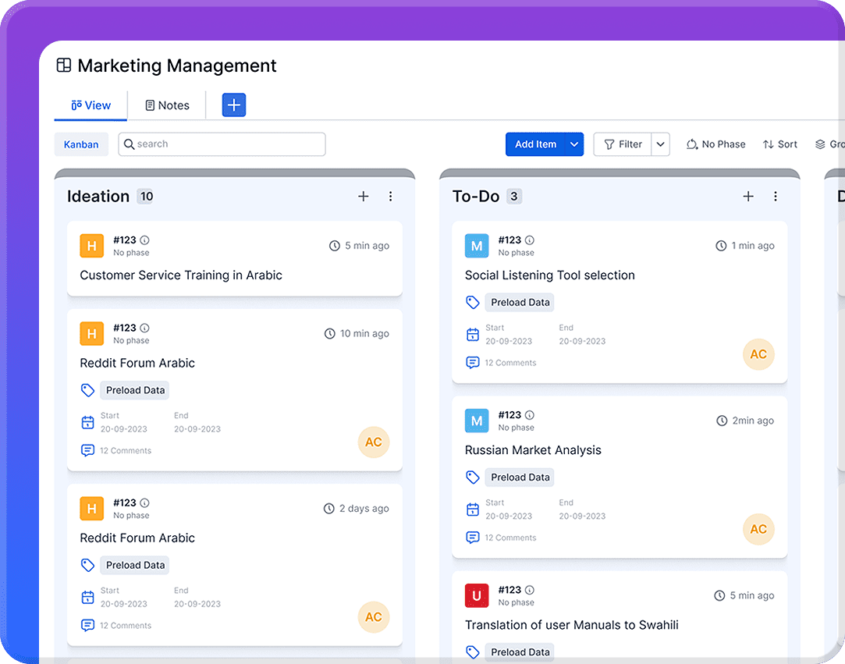This screenshot has height=664, width=845.
Task: Click info icon on Customer Service Training card
Action: [145, 240]
